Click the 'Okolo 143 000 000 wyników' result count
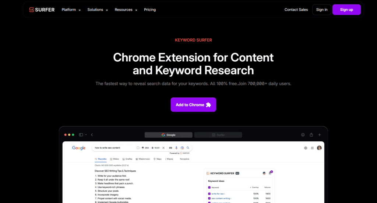This screenshot has width=377, height=203. 112,165
